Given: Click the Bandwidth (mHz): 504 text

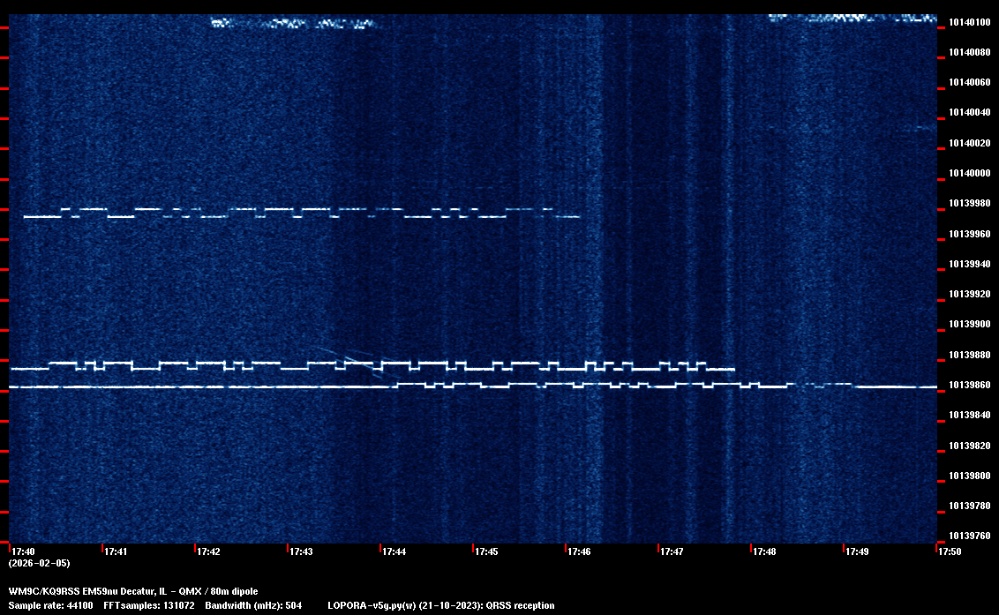Looking at the screenshot, I should pos(253,605).
